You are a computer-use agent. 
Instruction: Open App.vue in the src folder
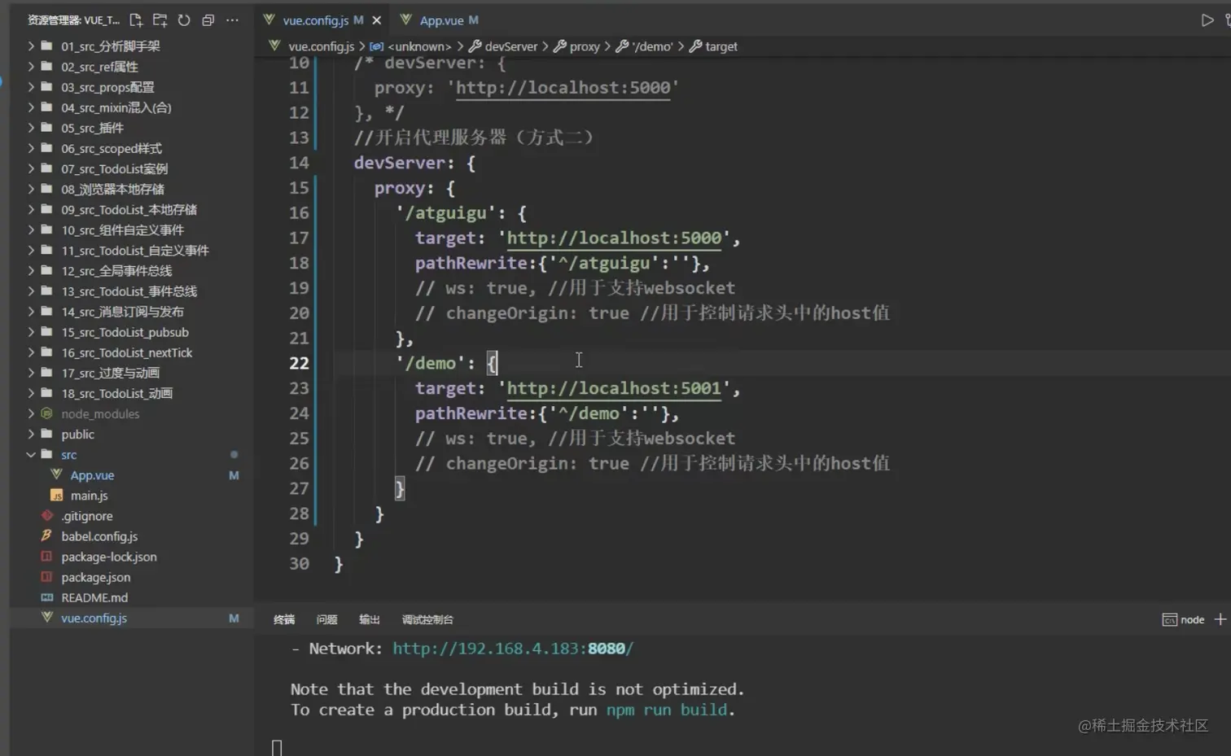(92, 474)
